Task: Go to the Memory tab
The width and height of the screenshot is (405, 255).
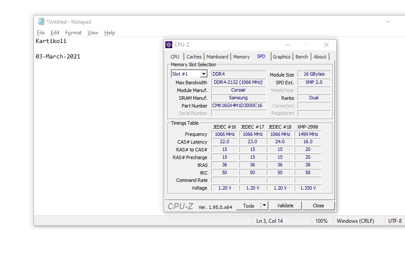Action: 241,57
